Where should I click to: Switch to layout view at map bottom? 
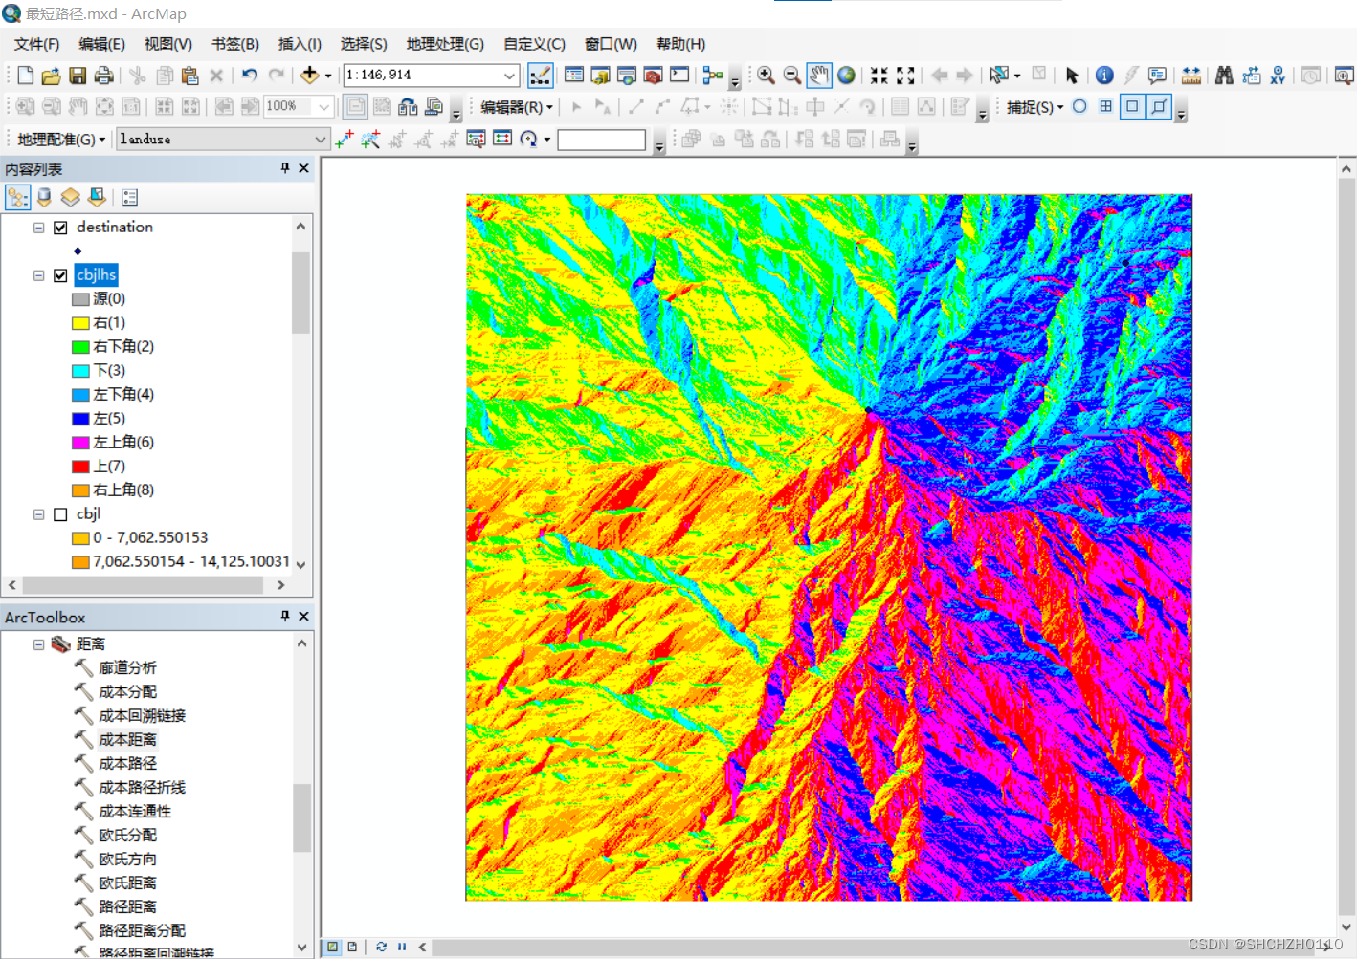[352, 947]
